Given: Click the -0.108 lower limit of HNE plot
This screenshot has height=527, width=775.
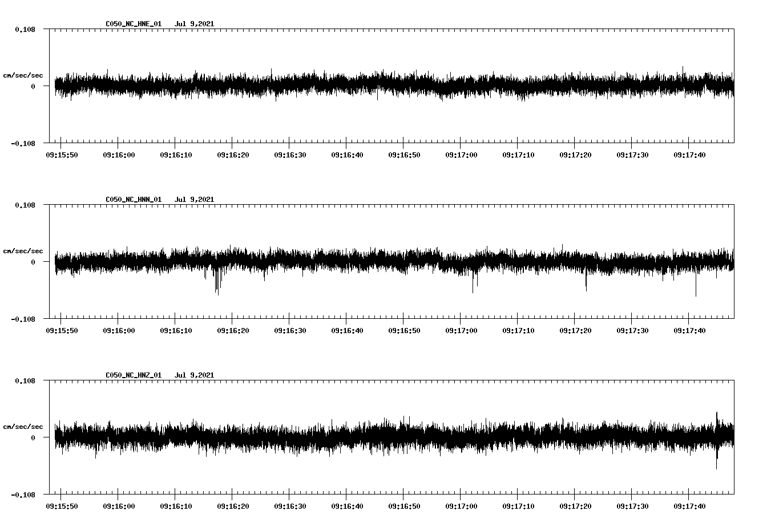Looking at the screenshot, I should [x=23, y=144].
